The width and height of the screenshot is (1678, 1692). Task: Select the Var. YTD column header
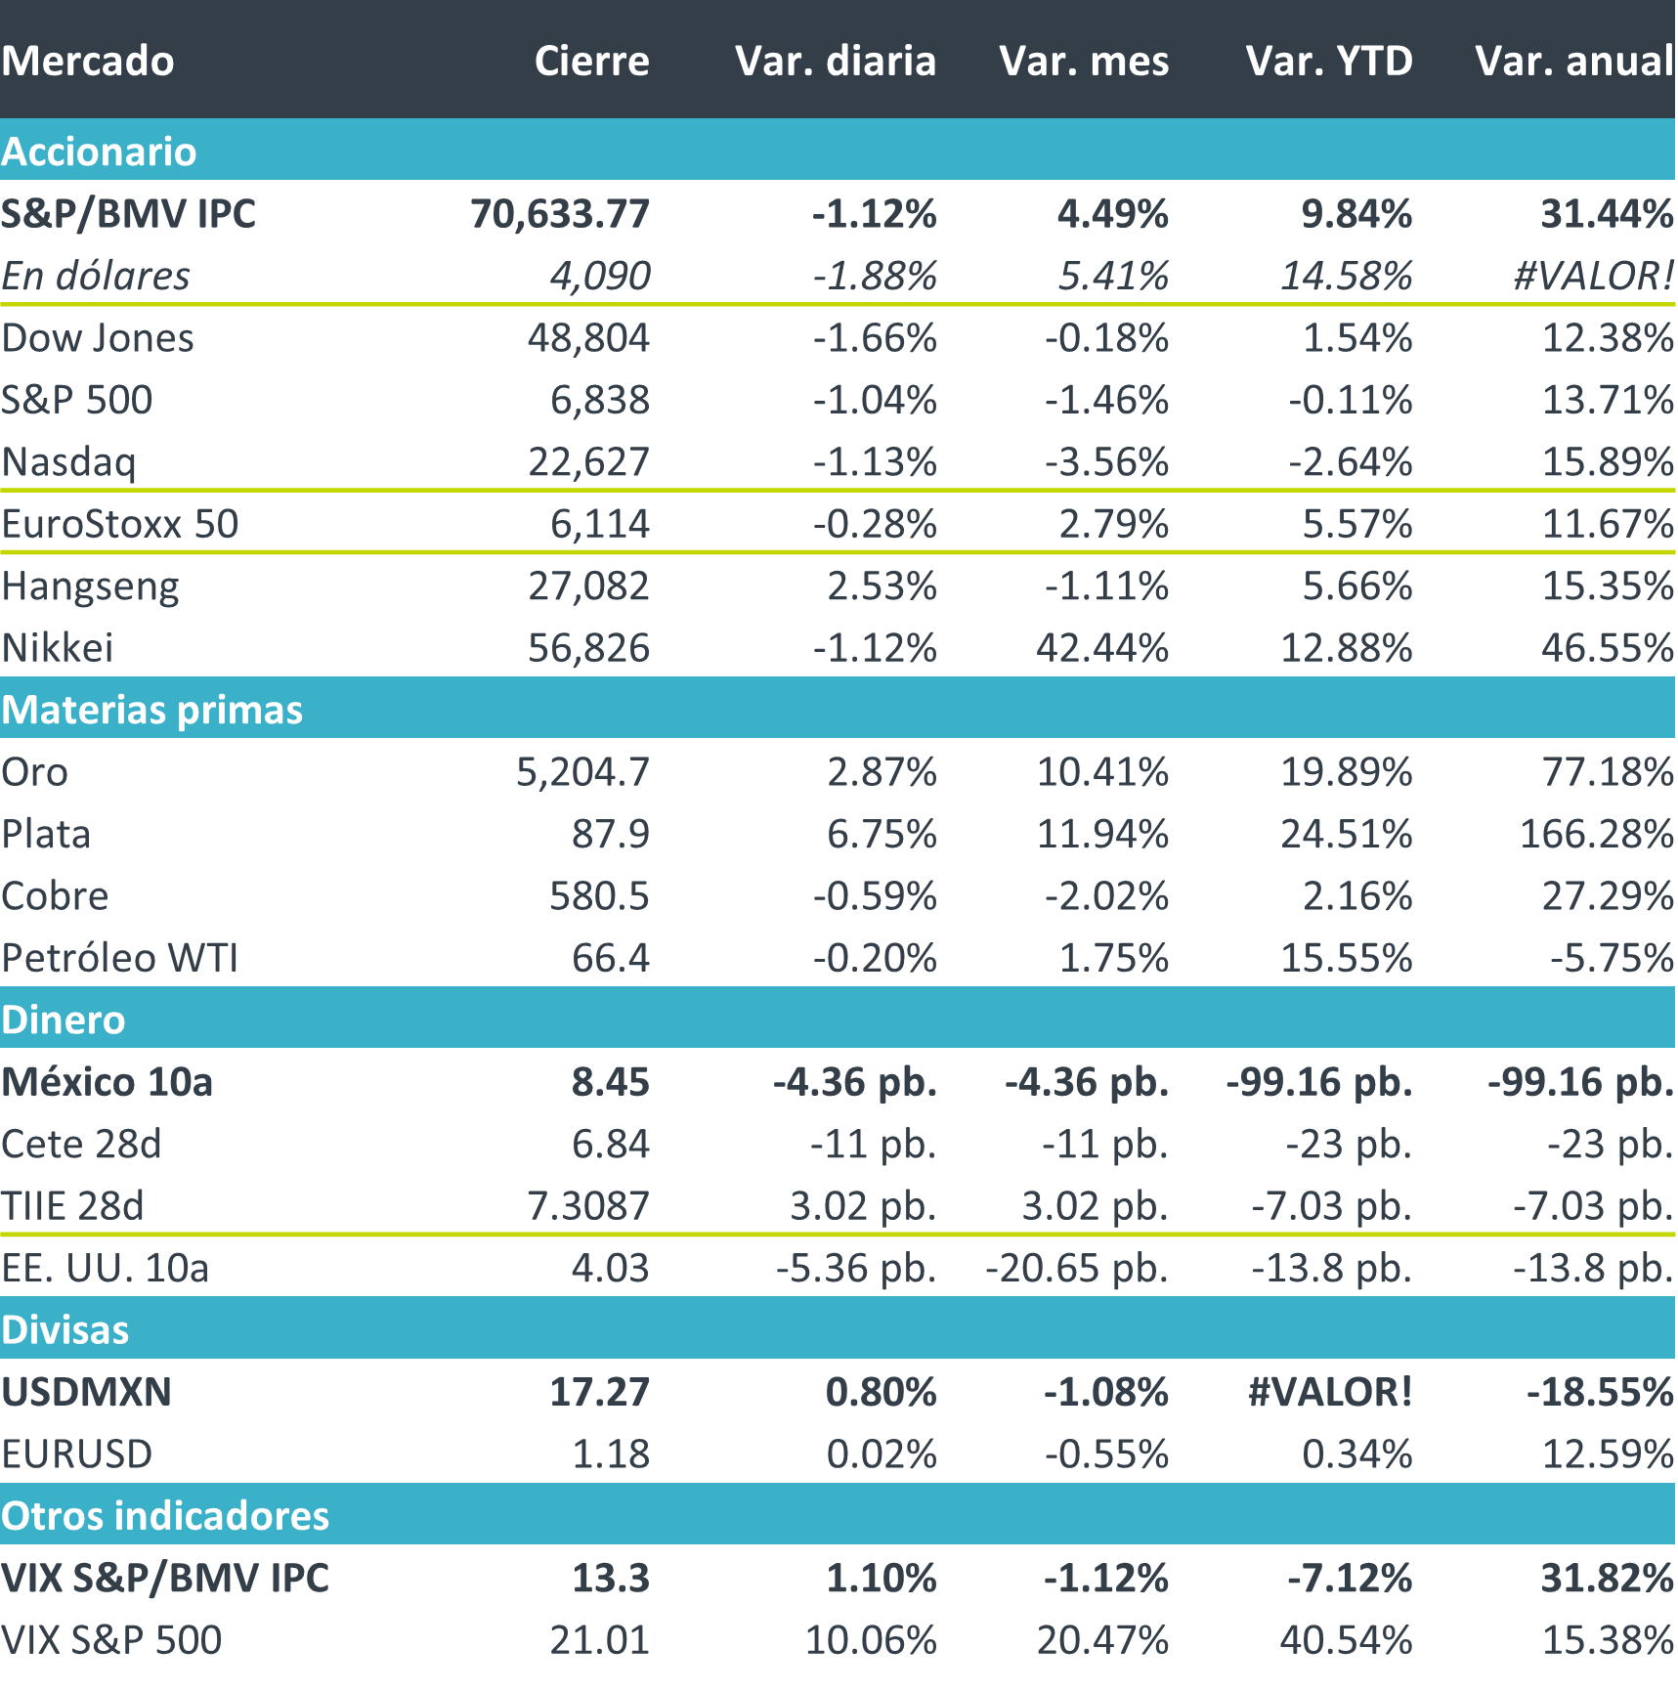pyautogui.click(x=1329, y=61)
